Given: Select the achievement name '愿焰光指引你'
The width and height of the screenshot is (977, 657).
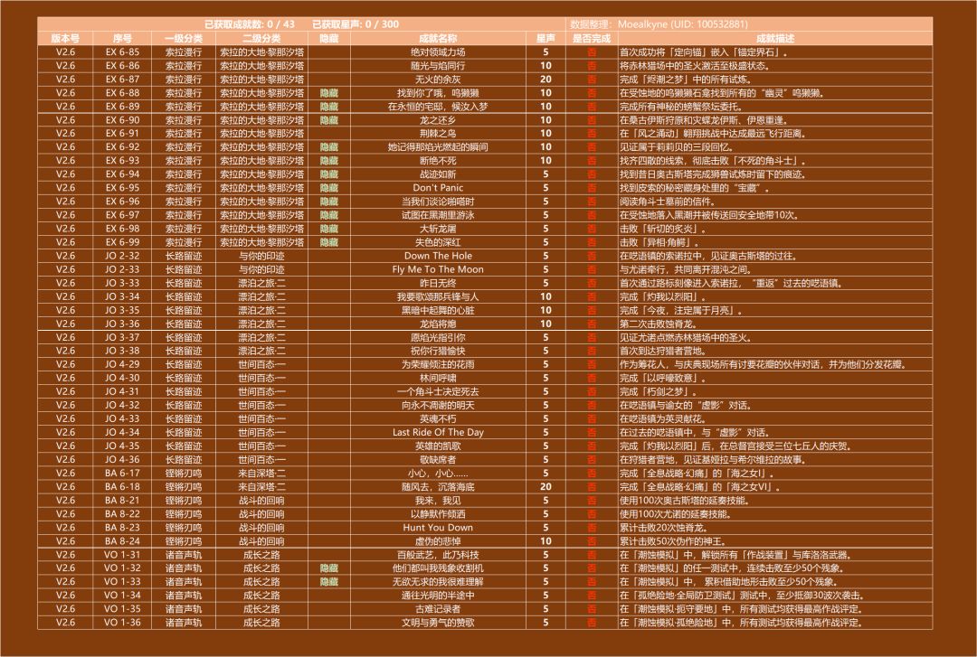Looking at the screenshot, I should [438, 337].
